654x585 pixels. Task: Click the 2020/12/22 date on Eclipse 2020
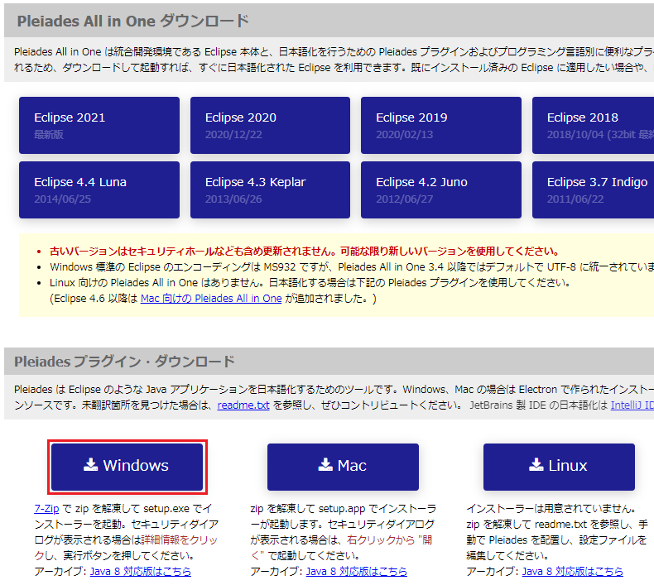(233, 135)
